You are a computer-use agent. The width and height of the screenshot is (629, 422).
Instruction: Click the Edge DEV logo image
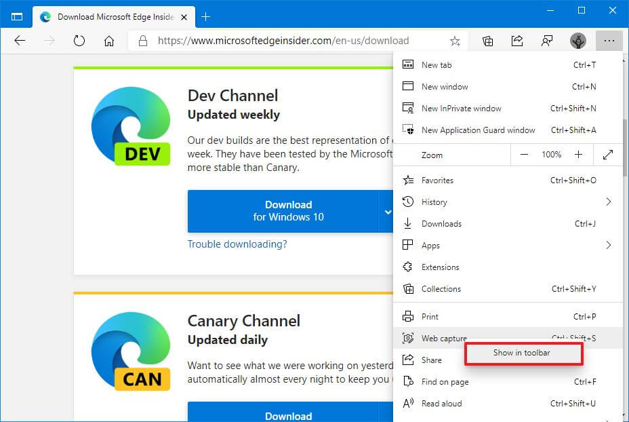(x=131, y=126)
